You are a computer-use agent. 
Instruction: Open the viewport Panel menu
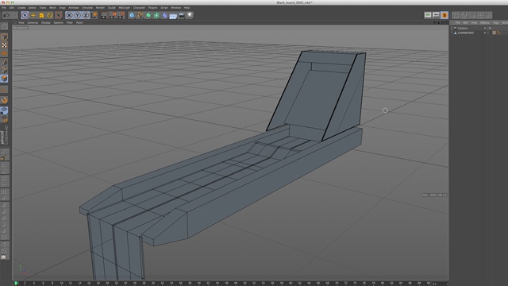click(x=79, y=23)
